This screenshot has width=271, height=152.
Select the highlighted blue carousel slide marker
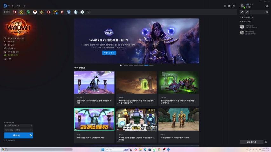pos(146,65)
